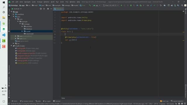Click the Git update project blue check
The height and width of the screenshot is (105, 187).
coord(151,6)
